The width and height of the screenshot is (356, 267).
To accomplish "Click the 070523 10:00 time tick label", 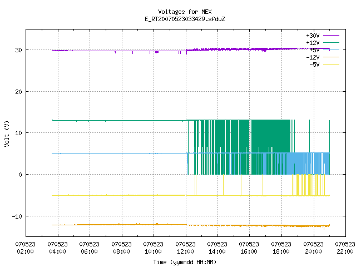I will 154,248.
